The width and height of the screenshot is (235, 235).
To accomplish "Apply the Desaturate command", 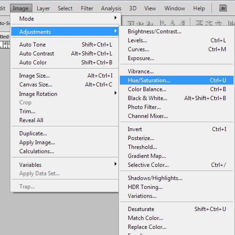I will [177, 209].
